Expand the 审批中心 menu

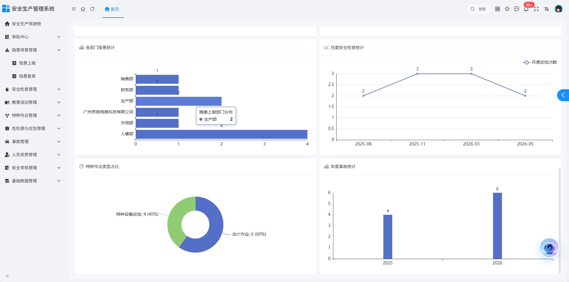(x=33, y=37)
